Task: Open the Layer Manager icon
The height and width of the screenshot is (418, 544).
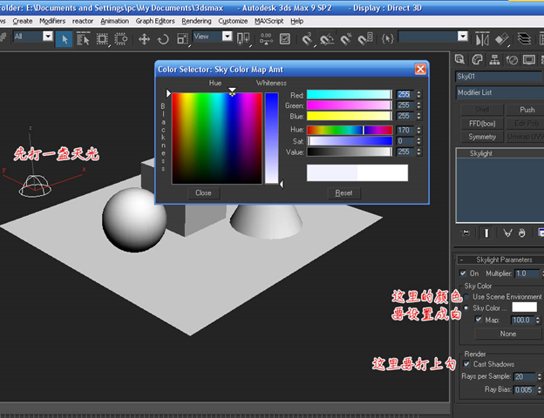Action: (524, 38)
